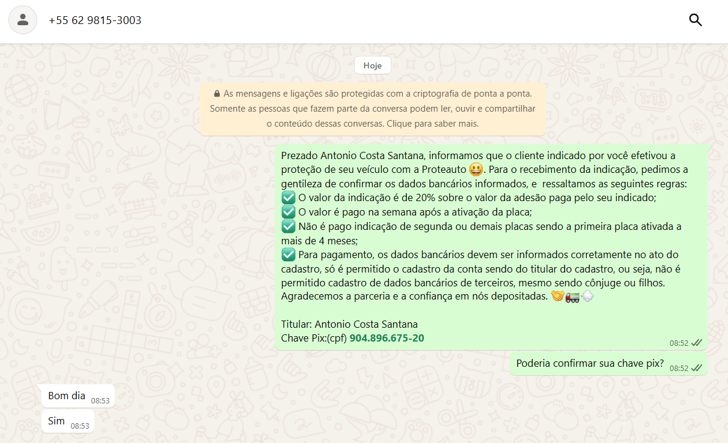The image size is (728, 443).
Task: Click the Pix key number 904.896.675-20
Action: click(387, 338)
